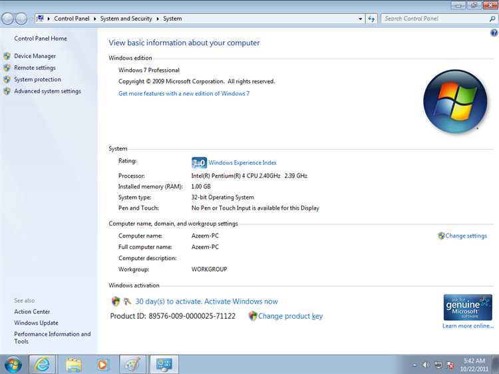
Task: Go to Control Panel Home
Action: point(41,39)
